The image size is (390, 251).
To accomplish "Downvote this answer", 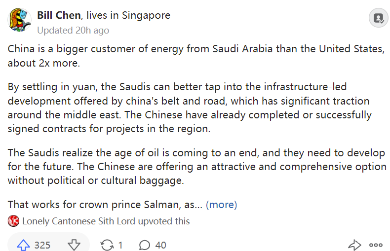I will (x=74, y=245).
